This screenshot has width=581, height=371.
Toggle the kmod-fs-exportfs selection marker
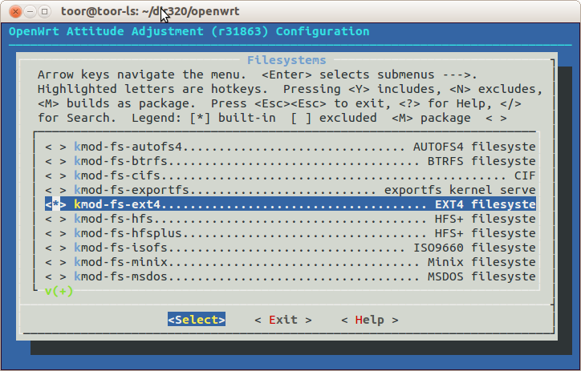pos(55,190)
